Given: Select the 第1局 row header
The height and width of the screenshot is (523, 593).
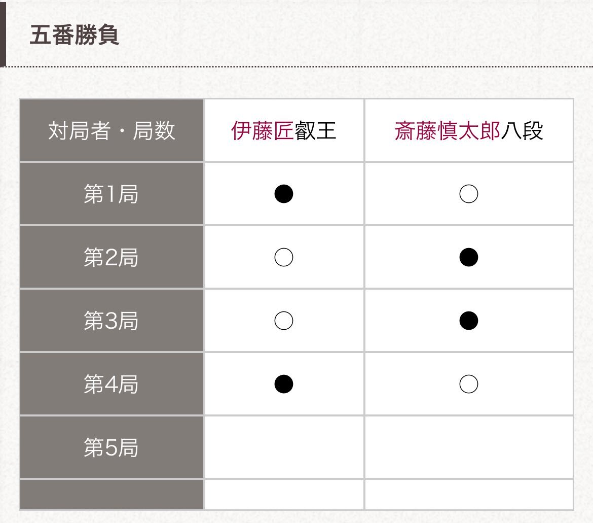Looking at the screenshot, I should 112,194.
